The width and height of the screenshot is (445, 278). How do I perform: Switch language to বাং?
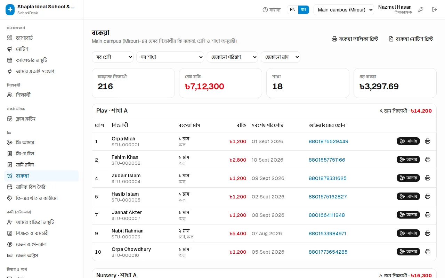point(304,10)
